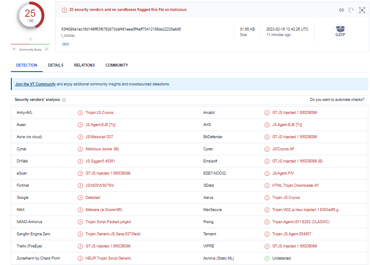Click the similar files search icon
370x265 pixels.
(342, 10)
